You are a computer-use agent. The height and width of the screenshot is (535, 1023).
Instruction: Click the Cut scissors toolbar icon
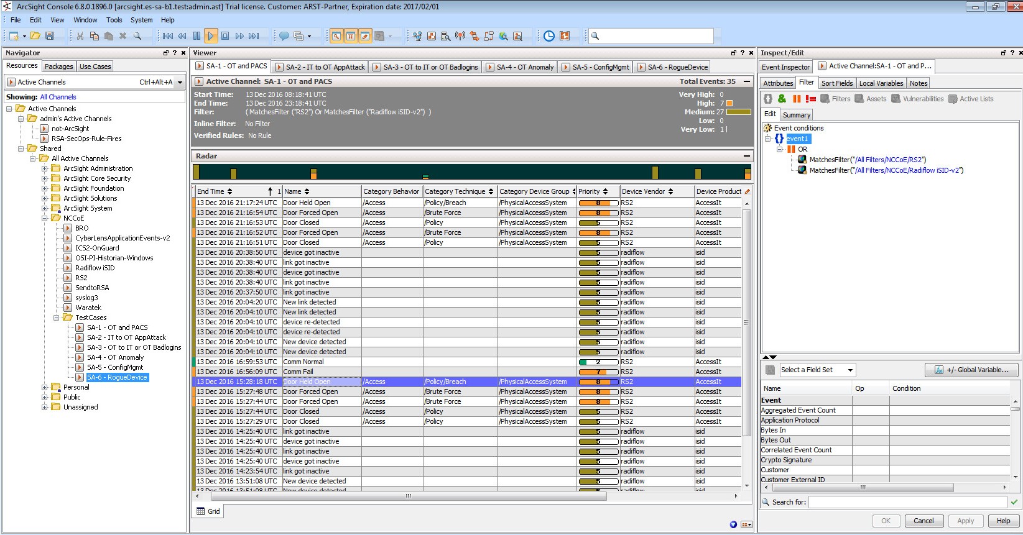80,36
